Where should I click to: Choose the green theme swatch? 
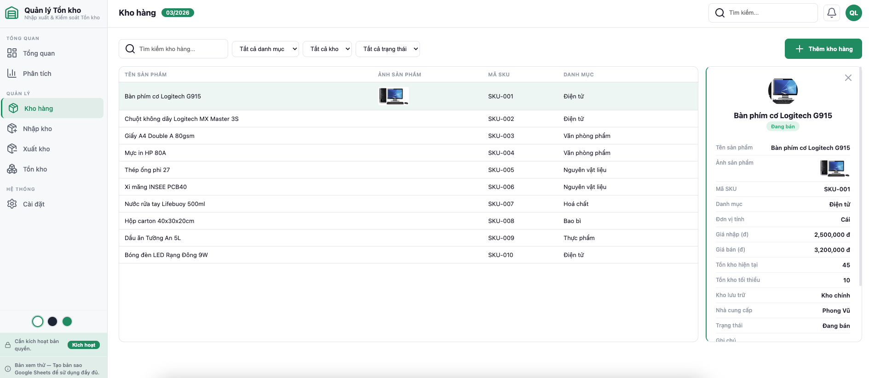pyautogui.click(x=67, y=321)
